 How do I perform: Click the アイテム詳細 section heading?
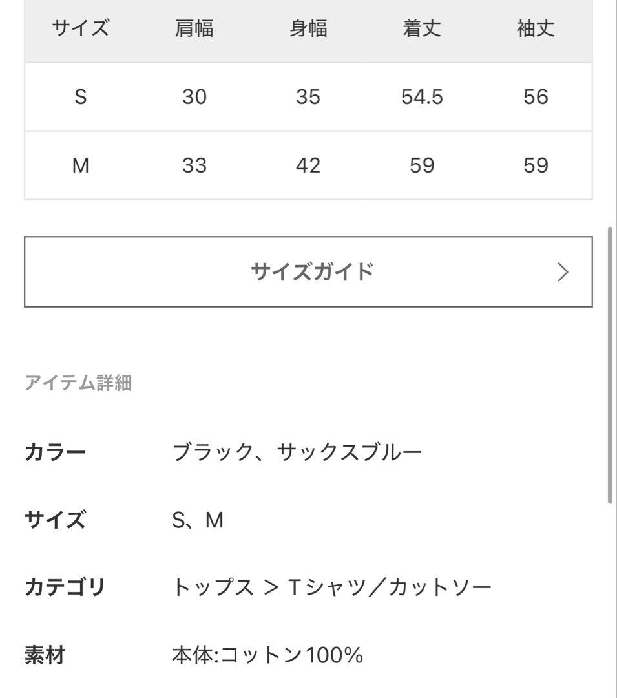[x=78, y=383]
